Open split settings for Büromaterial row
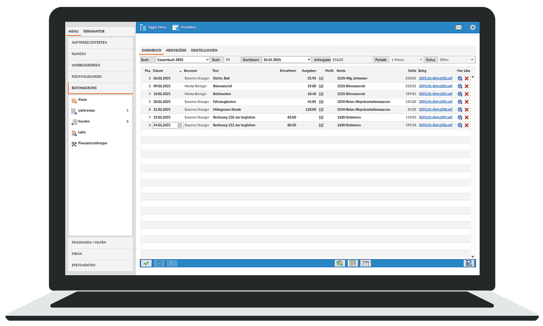The height and width of the screenshot is (326, 543). click(x=321, y=86)
